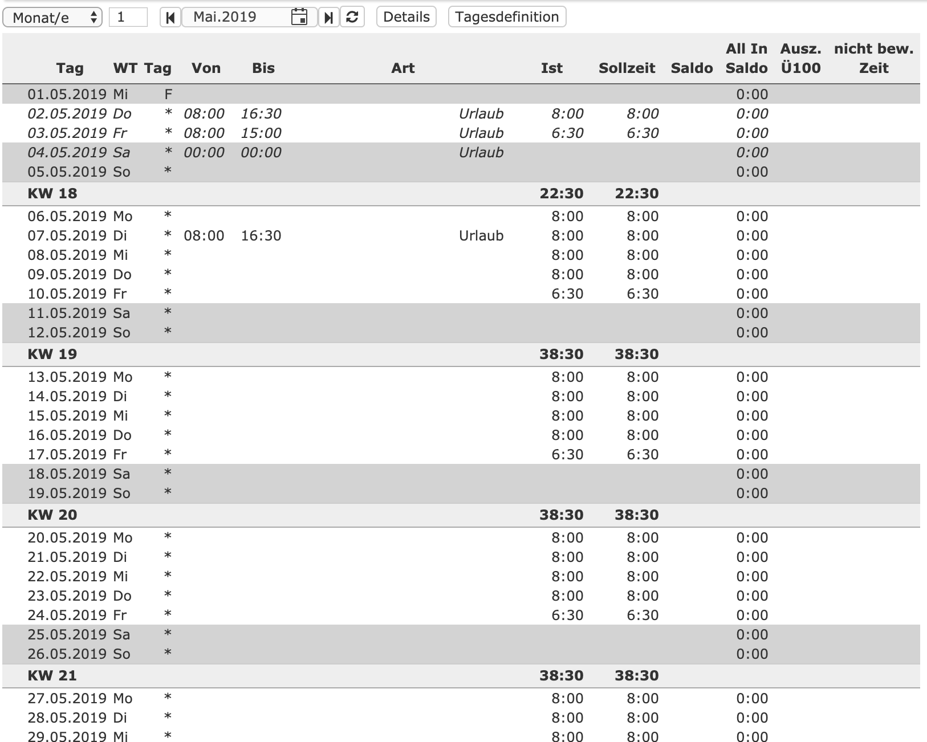Click the Ausz. Ü100 column header
The image size is (927, 742).
[800, 58]
